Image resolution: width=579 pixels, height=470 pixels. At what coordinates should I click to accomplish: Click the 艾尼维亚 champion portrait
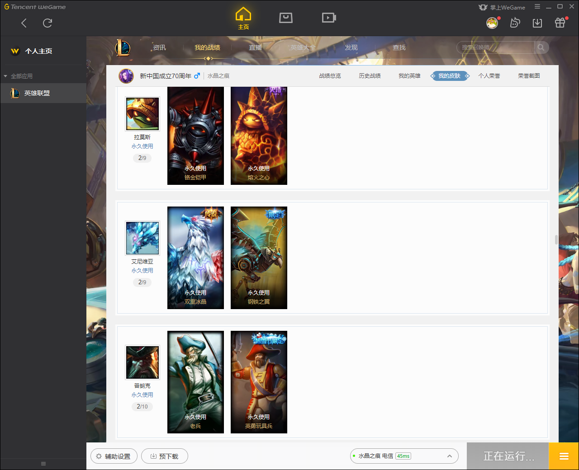pyautogui.click(x=142, y=238)
